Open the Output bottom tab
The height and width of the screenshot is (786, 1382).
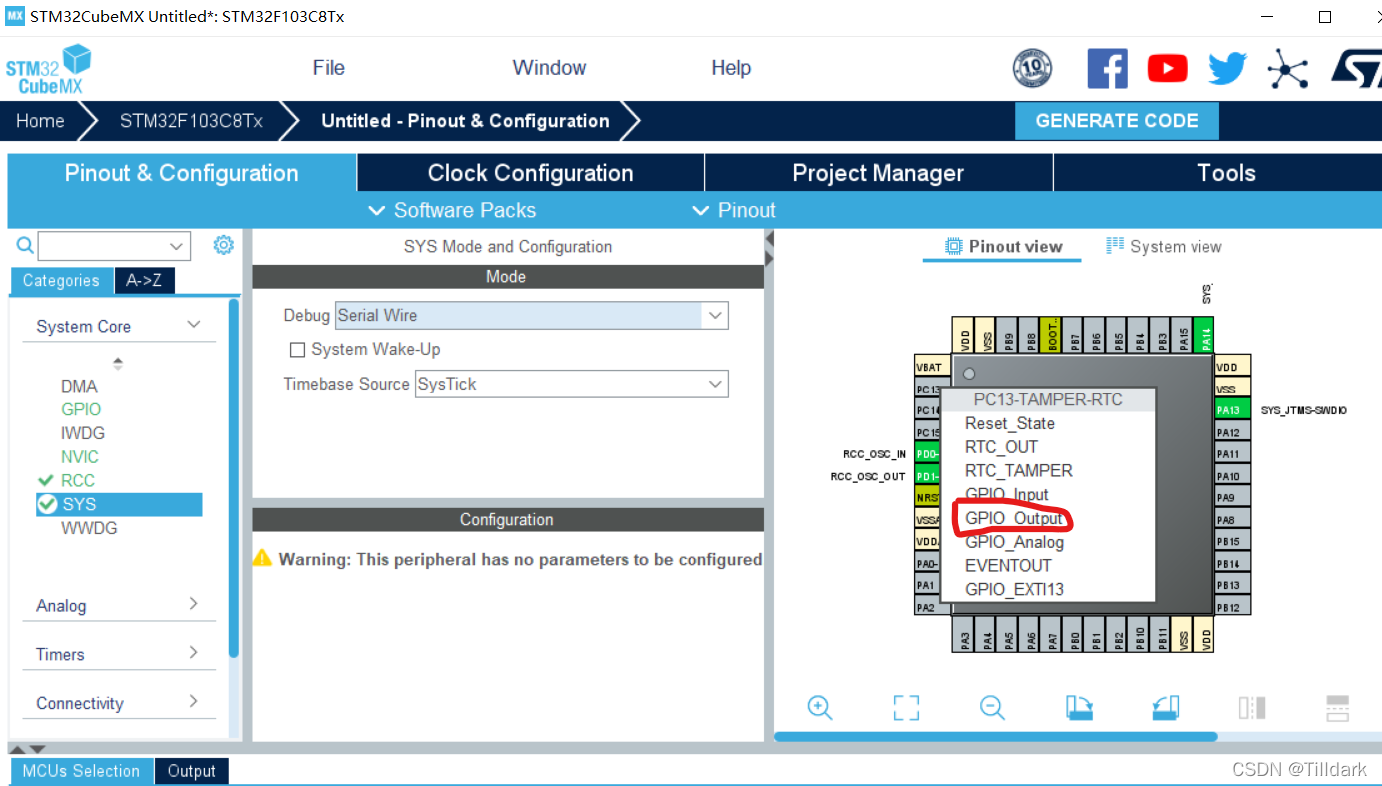pos(191,771)
